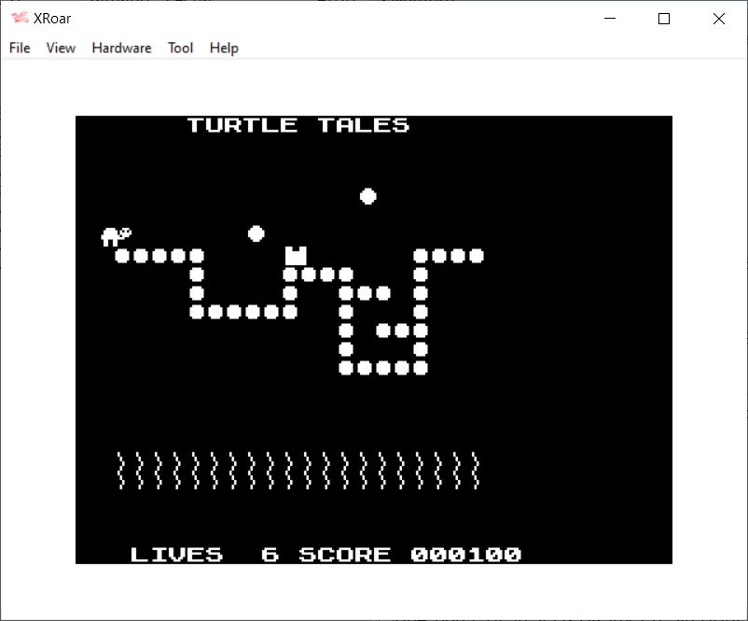
Task: Click the SCORE 000100 readout
Action: [x=409, y=555]
